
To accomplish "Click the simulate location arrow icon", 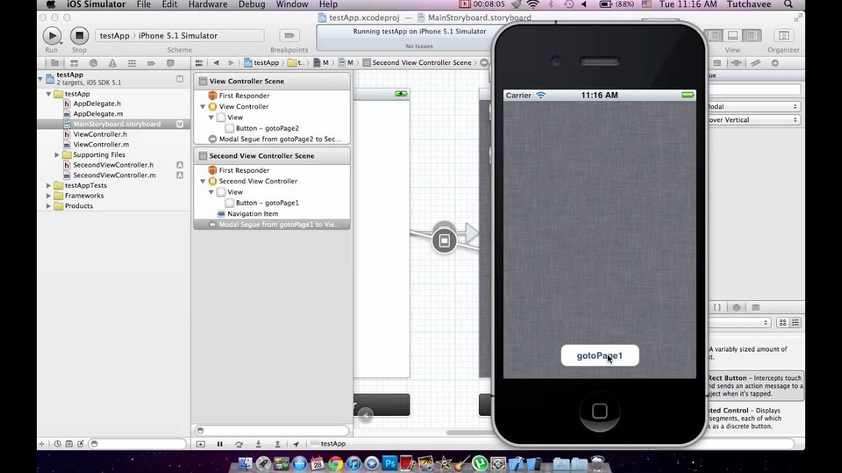I will coord(296,444).
